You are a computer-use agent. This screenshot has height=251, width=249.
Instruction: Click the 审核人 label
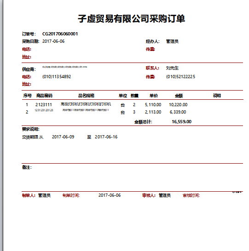point(149,195)
